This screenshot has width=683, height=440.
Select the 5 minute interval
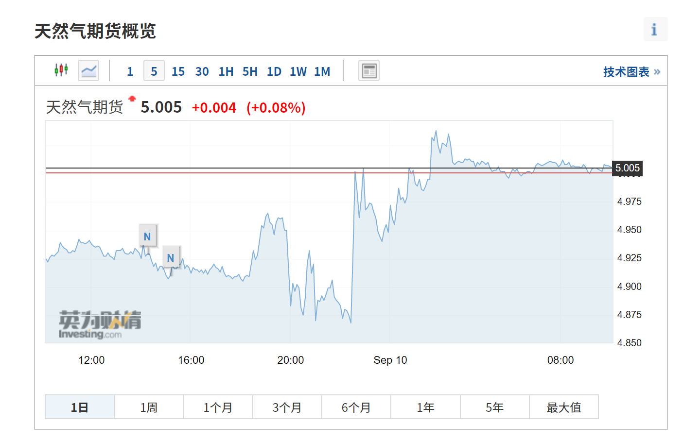(x=154, y=72)
